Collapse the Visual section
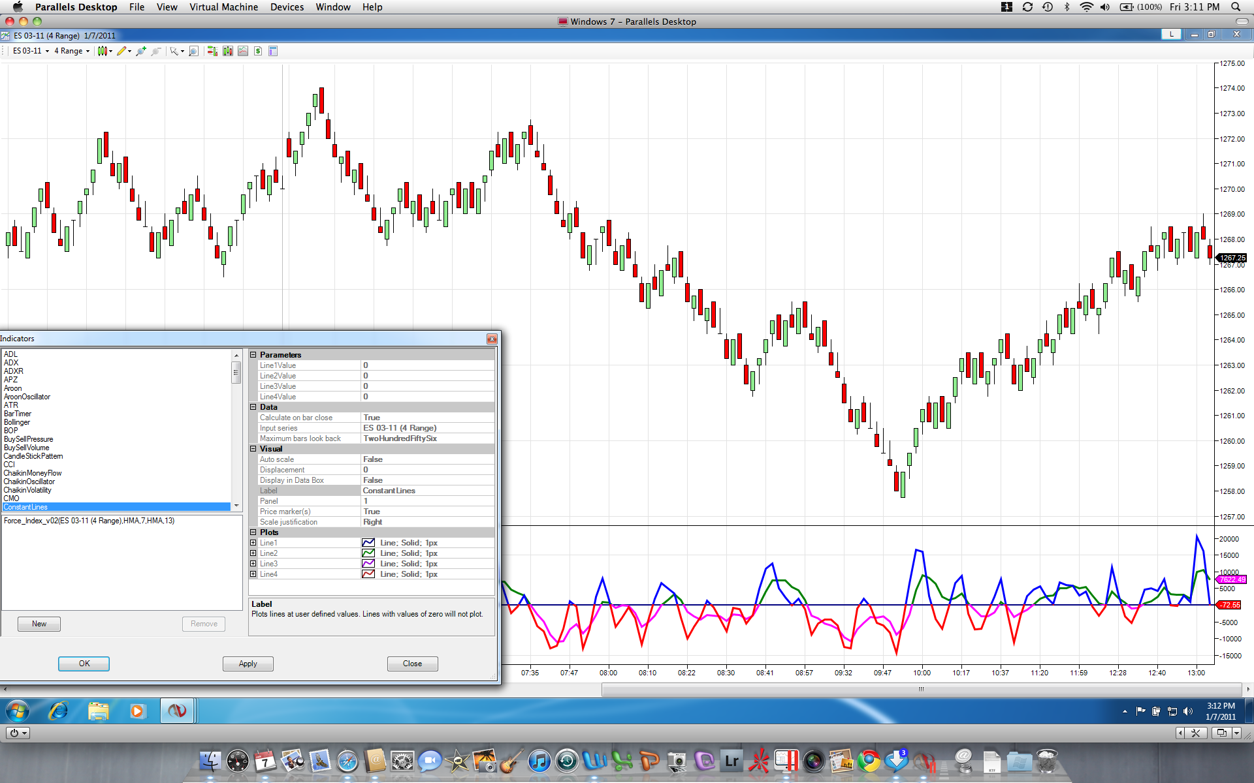 point(253,449)
